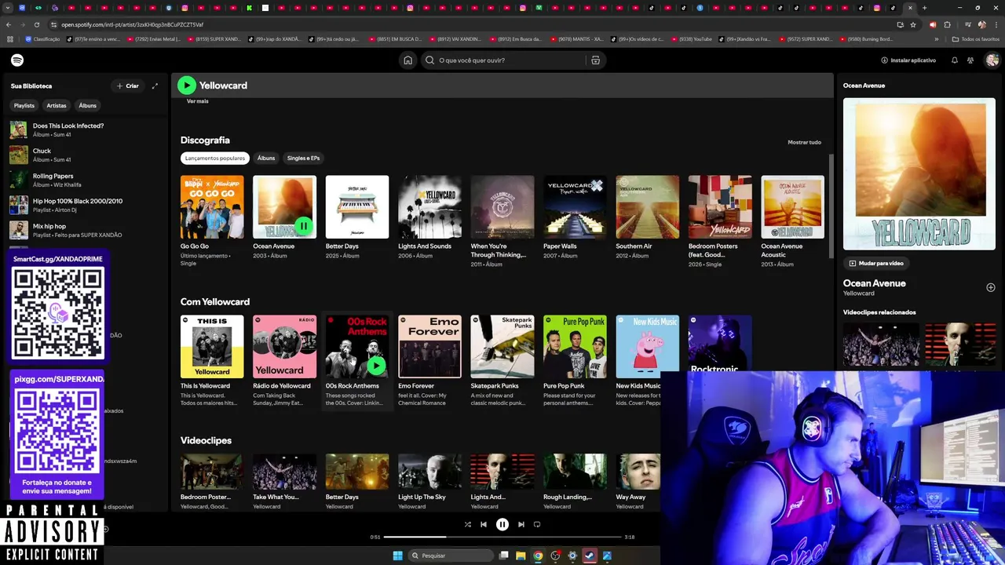Viewport: 1005px width, 565px height.
Task: Open Bedroom Posters single cover
Action: point(720,206)
